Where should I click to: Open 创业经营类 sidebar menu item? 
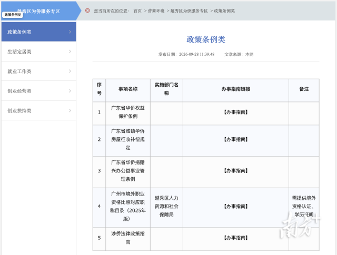38,91
